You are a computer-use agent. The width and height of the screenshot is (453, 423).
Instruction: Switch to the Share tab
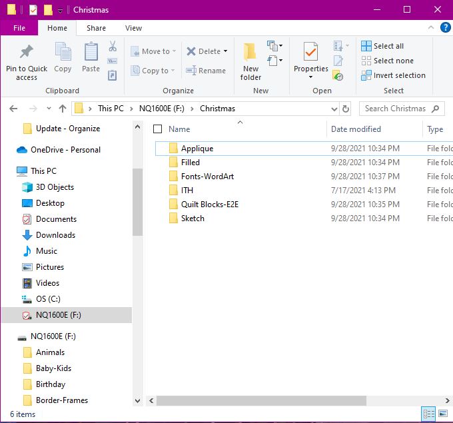tap(96, 28)
